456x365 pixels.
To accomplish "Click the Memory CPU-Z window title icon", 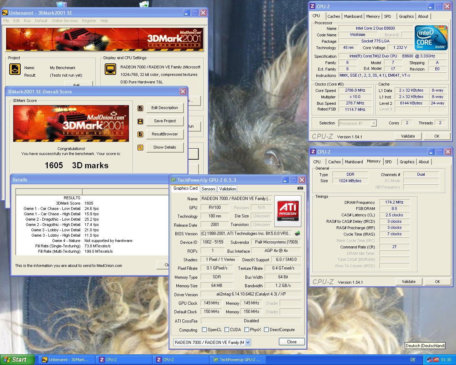I will tap(313, 151).
